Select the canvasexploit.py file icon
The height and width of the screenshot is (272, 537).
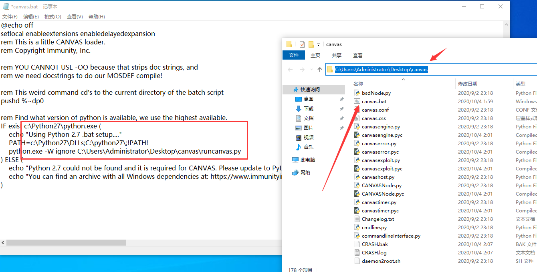pos(357,160)
